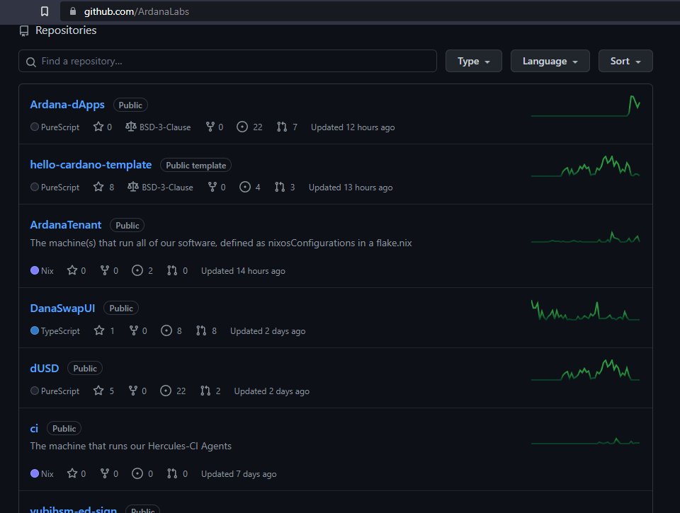Click issues icon showing 22 for dUSD
This screenshot has height=513, width=680.
click(166, 391)
